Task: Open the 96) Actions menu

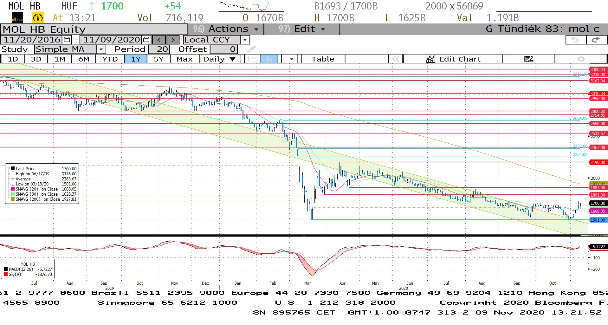Action: (226, 29)
